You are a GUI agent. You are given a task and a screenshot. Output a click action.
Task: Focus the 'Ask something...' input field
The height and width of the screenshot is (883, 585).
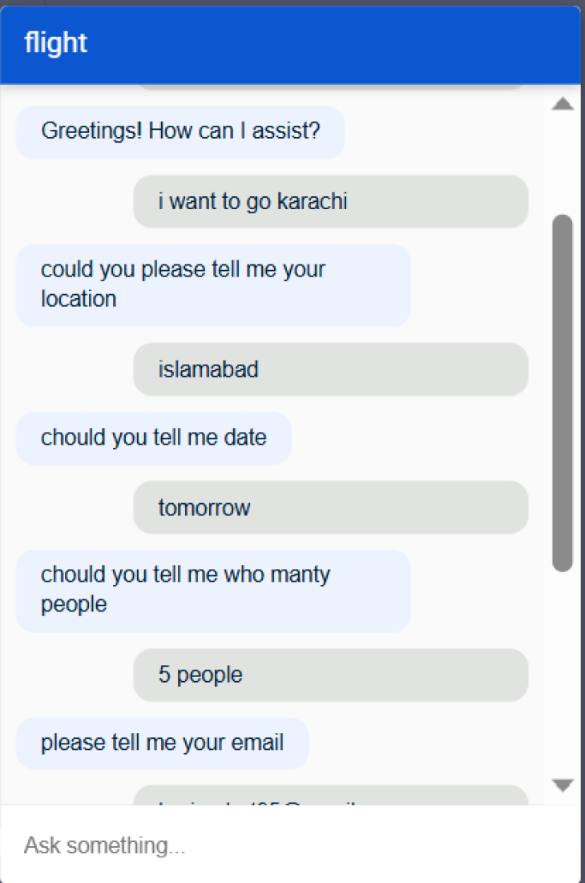click(288, 845)
